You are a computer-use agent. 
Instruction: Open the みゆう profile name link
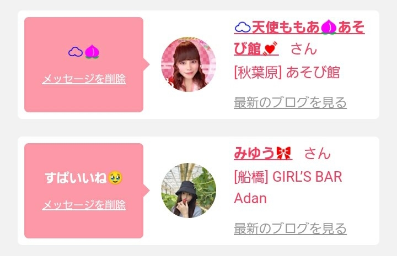263,153
